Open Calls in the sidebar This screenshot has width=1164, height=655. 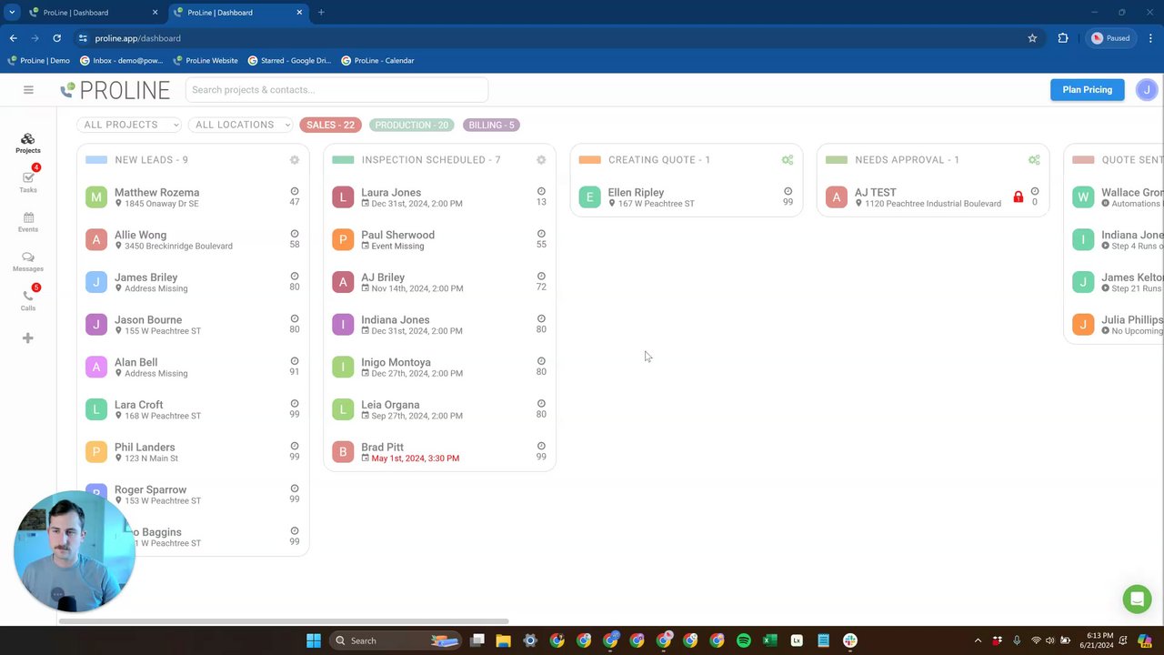28,300
